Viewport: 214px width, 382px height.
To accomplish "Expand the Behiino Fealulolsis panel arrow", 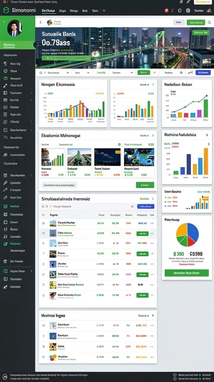I will 207,135.
